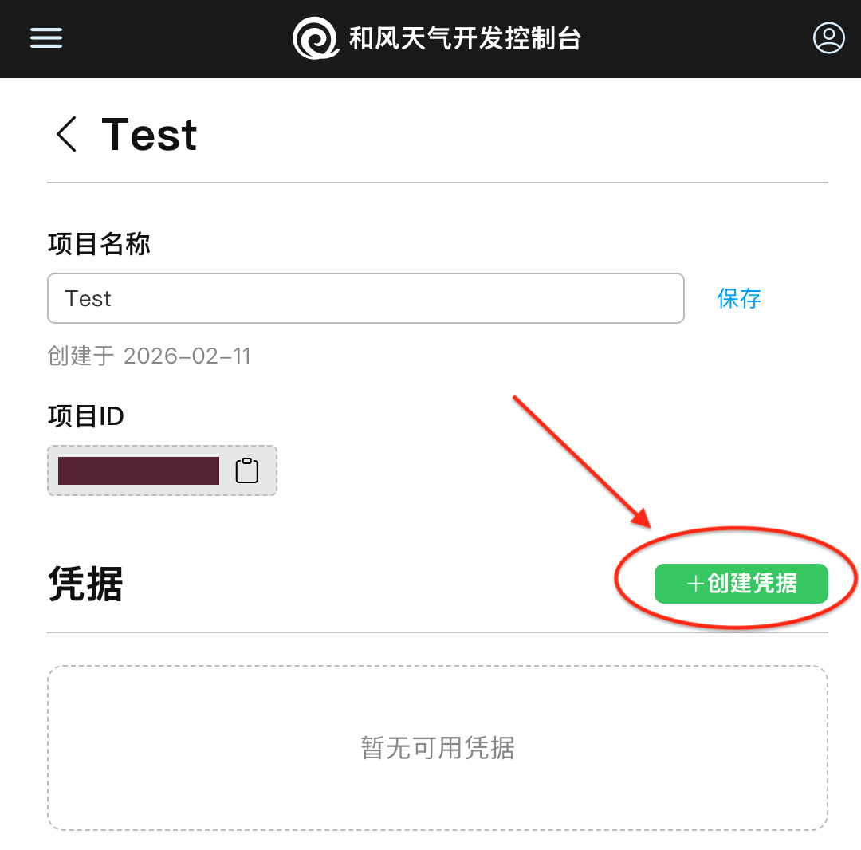Image resolution: width=861 pixels, height=850 pixels.
Task: Click the 凭据 section heading
Action: click(x=85, y=584)
